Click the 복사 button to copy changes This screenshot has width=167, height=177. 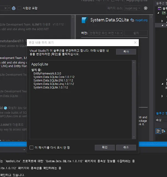tap(126, 52)
